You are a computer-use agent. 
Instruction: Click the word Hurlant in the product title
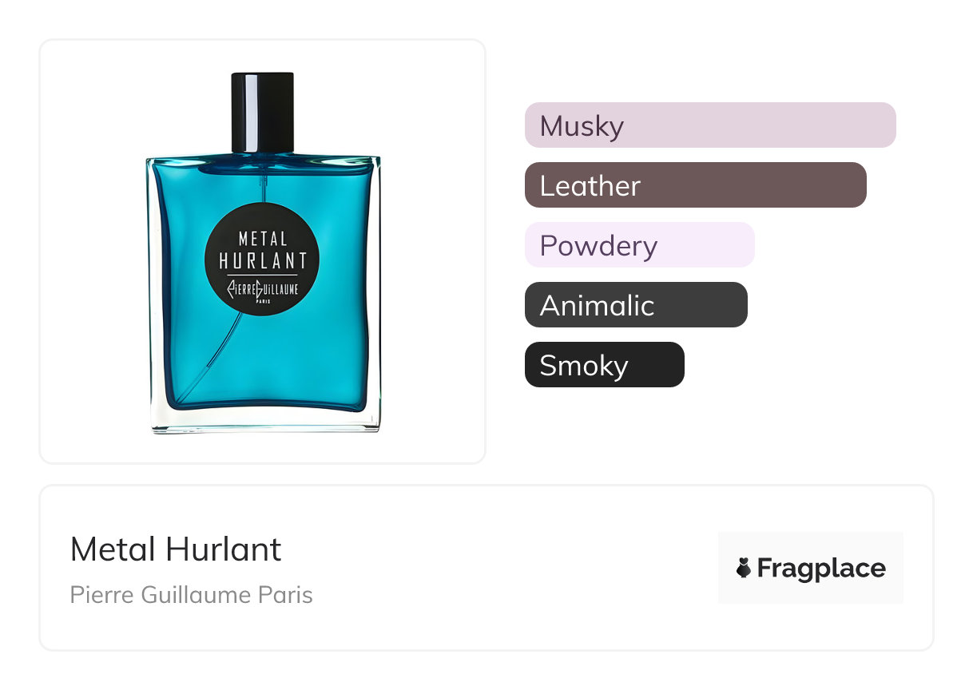[224, 549]
